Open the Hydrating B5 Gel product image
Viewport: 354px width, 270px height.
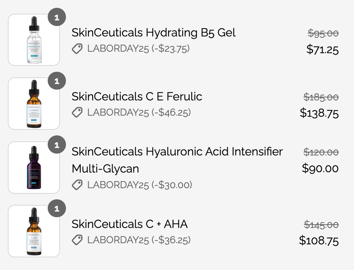point(34,40)
